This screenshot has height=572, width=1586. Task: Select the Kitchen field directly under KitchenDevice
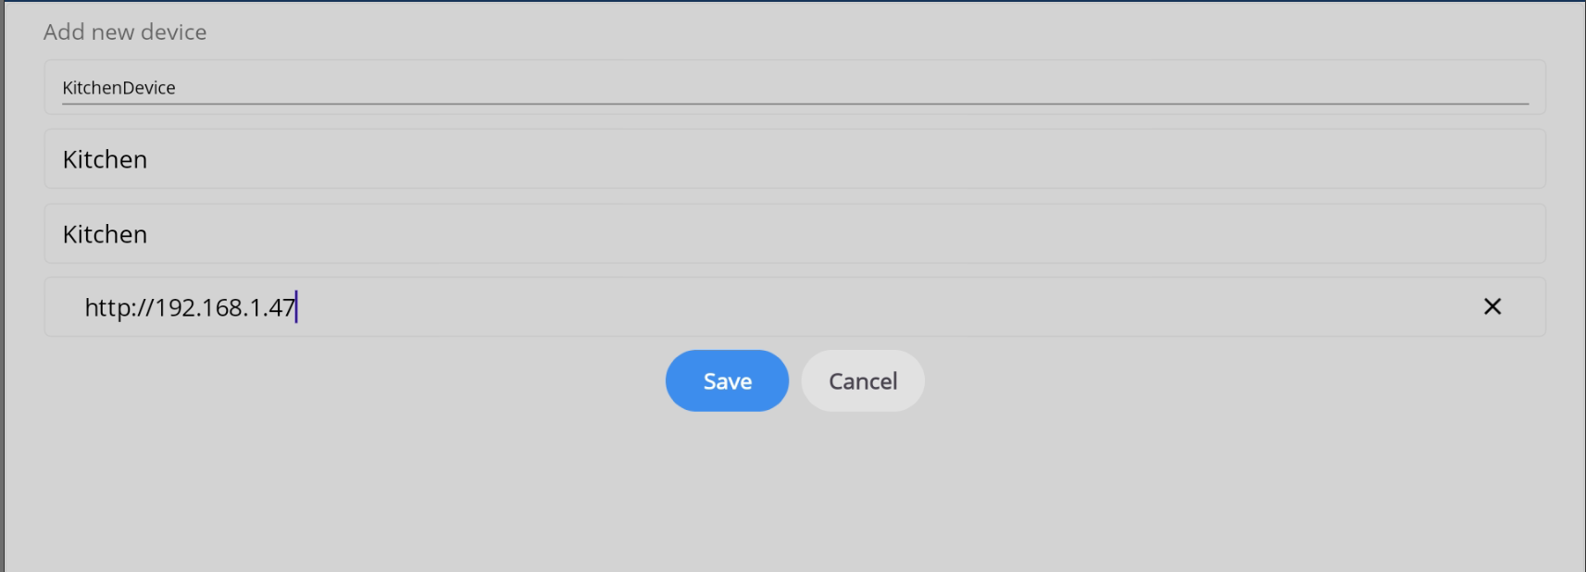(x=794, y=159)
